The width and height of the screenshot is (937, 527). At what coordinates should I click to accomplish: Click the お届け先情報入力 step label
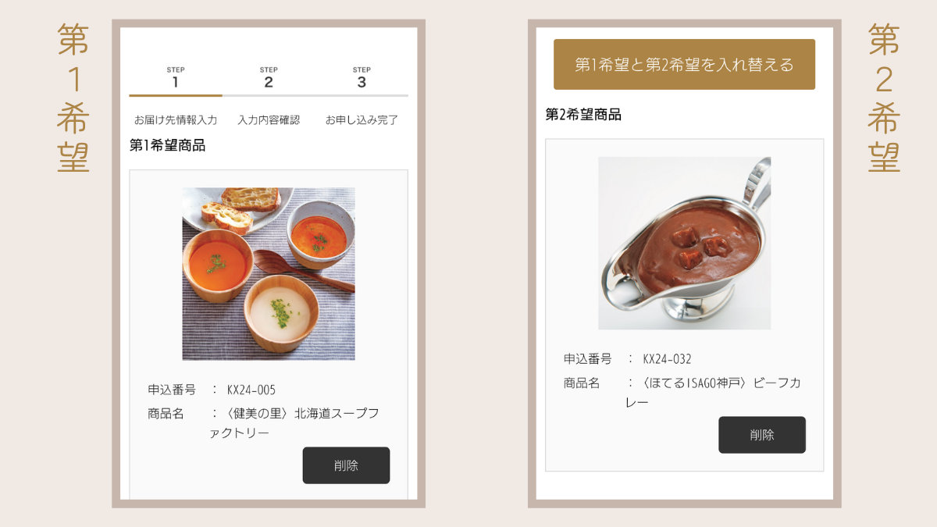176,120
